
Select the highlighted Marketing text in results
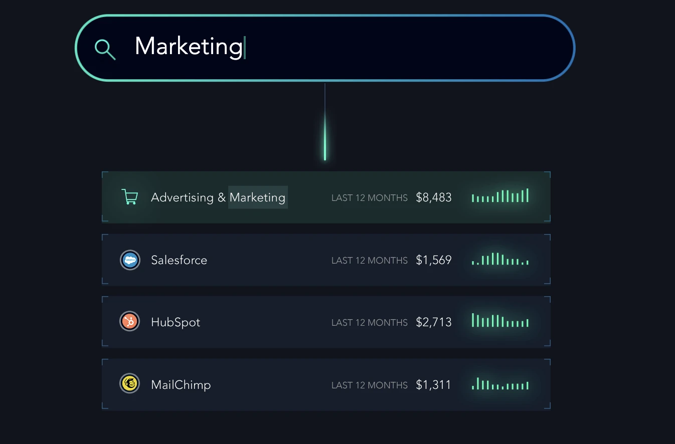(258, 197)
